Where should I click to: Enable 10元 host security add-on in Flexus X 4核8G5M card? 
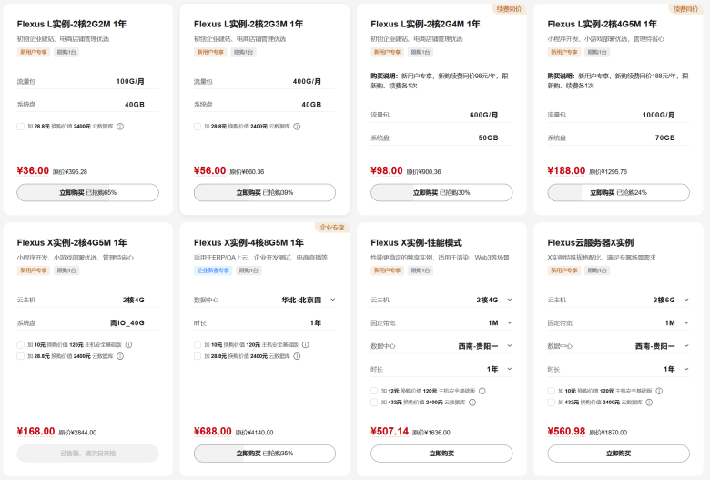pyautogui.click(x=198, y=345)
